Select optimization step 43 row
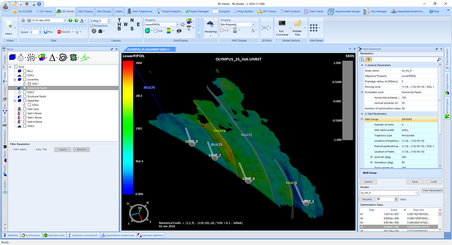The height and width of the screenshot is (245, 452). point(399,227)
